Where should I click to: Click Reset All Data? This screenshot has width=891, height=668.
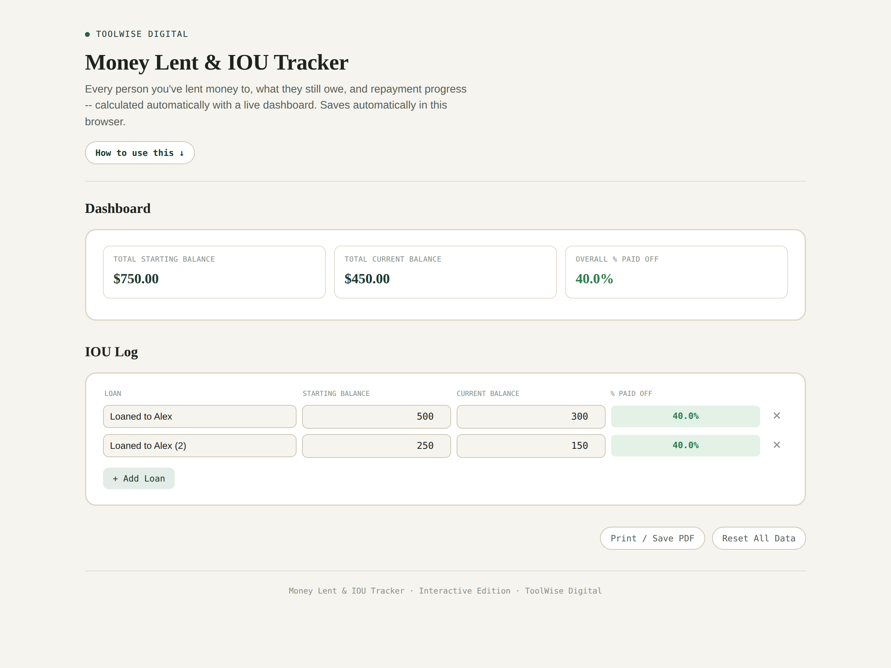click(758, 538)
